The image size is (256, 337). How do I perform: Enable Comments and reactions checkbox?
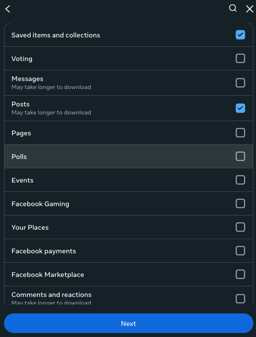coord(240,299)
